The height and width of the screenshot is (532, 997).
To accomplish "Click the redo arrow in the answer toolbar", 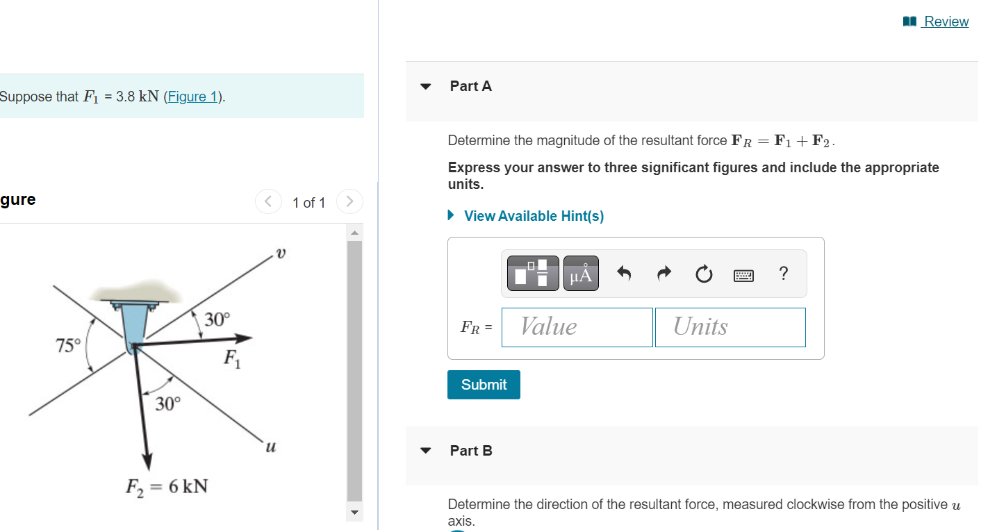I will click(x=664, y=273).
